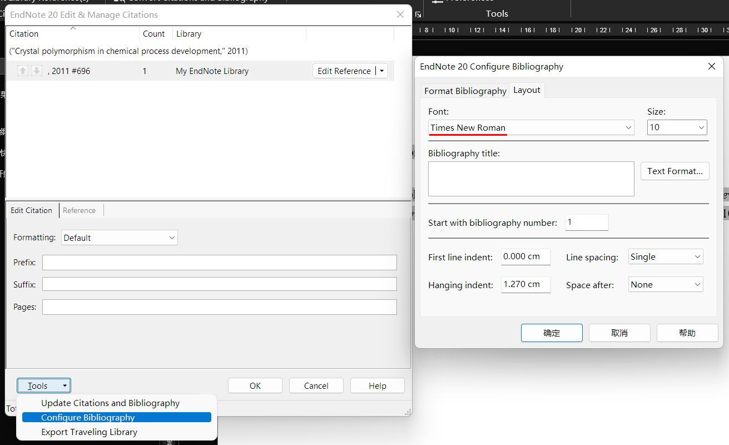Click the First line indent field
Image resolution: width=729 pixels, height=445 pixels.
pos(525,256)
